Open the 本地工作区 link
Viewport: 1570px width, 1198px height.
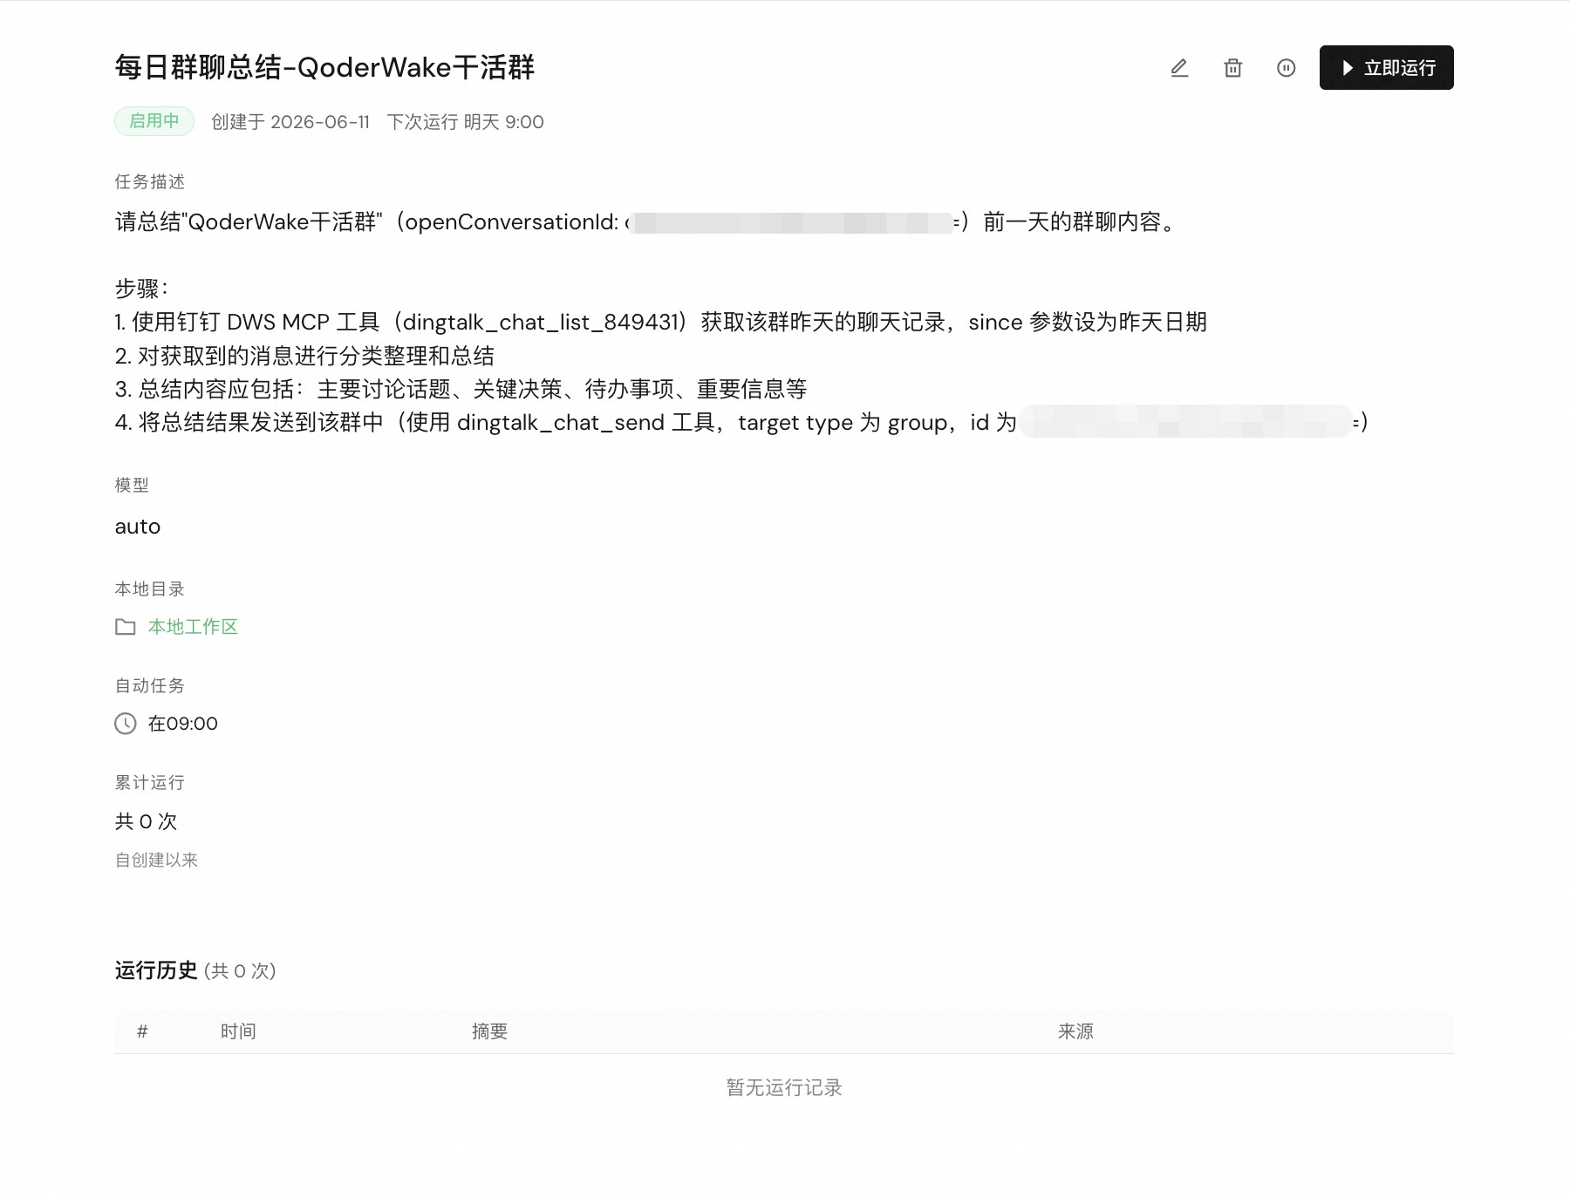point(193,627)
